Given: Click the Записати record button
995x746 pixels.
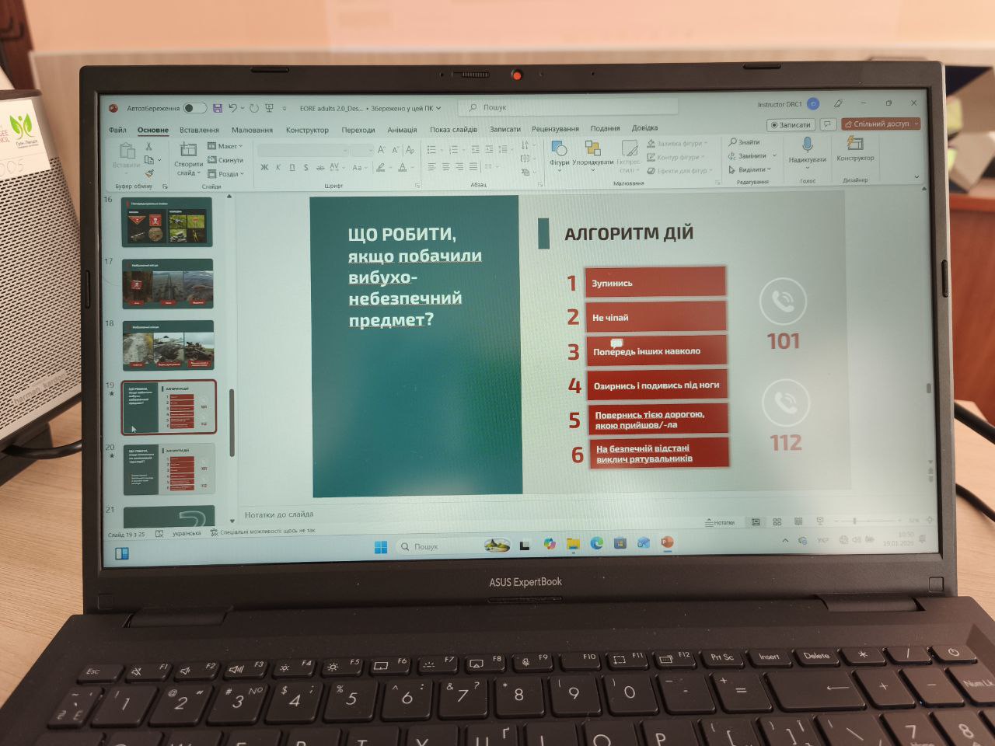Looking at the screenshot, I should tap(790, 124).
